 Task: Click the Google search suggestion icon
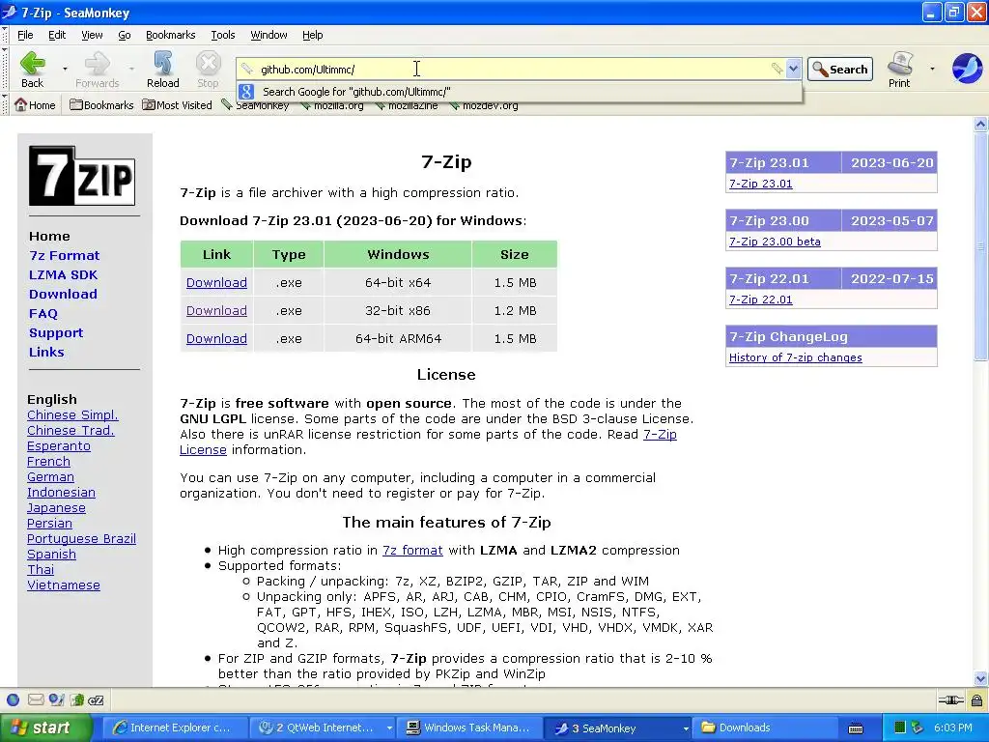[x=246, y=92]
